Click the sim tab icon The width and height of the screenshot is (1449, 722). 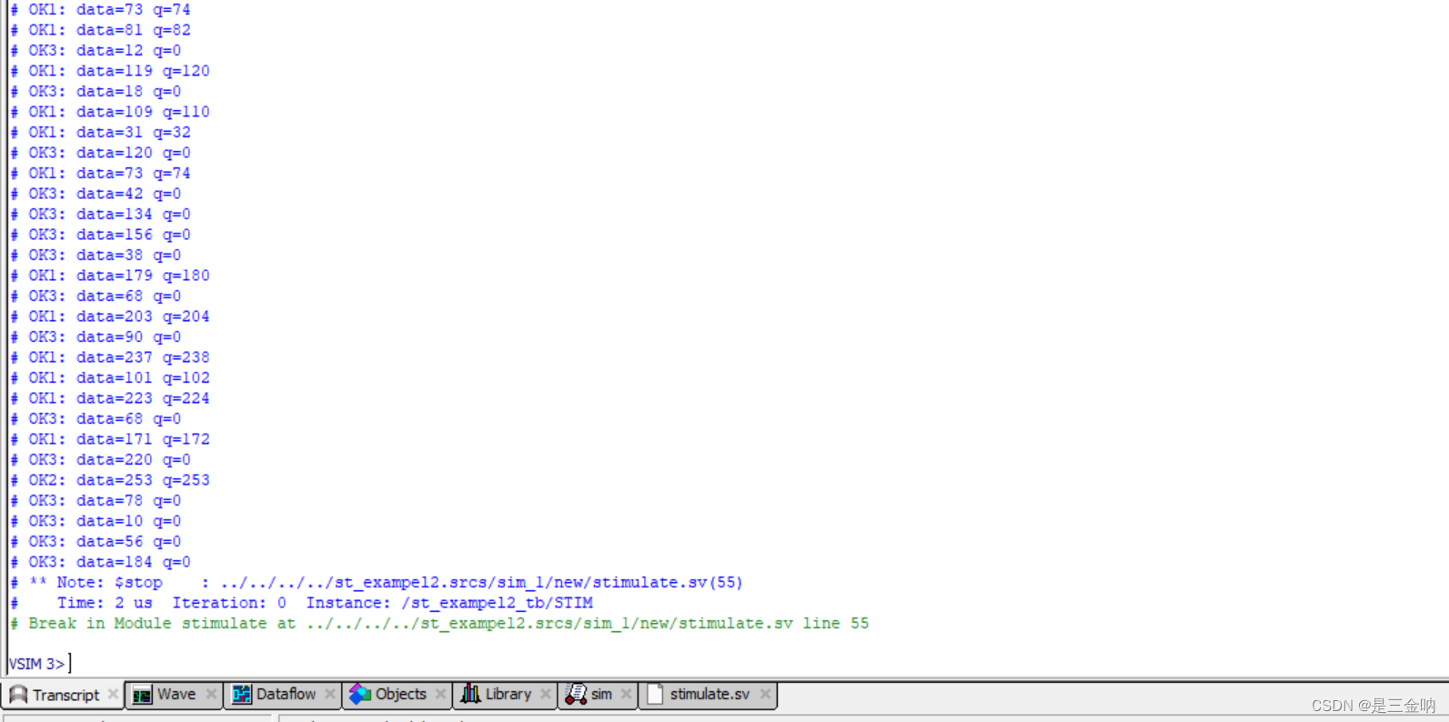point(576,695)
